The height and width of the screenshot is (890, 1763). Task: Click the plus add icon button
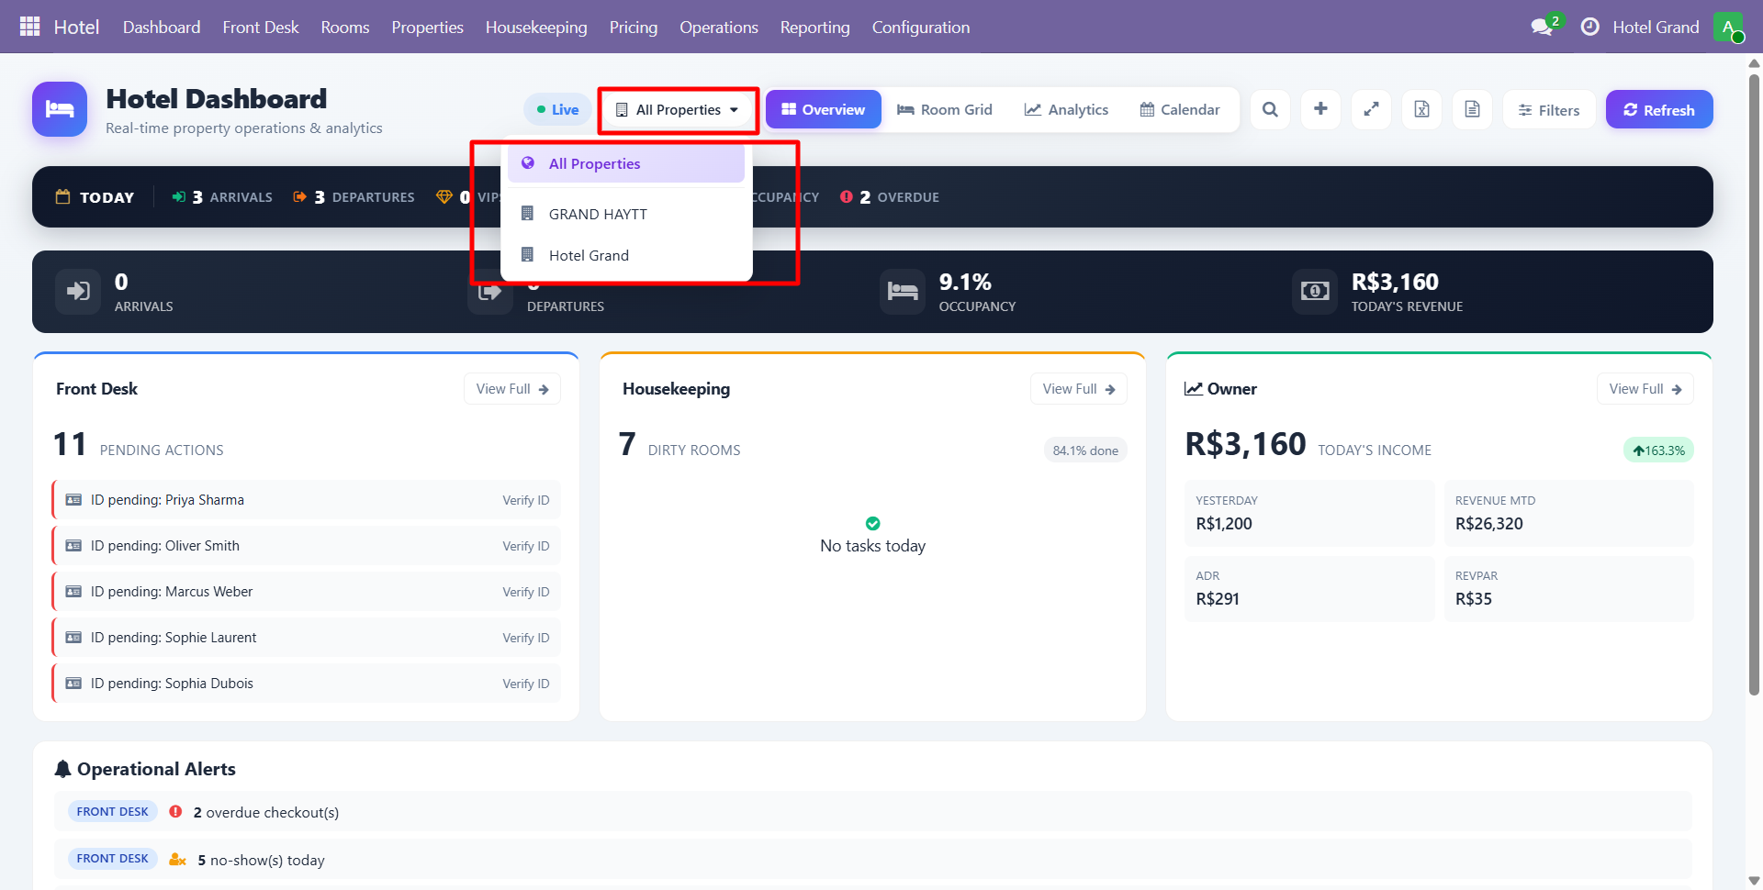point(1320,110)
